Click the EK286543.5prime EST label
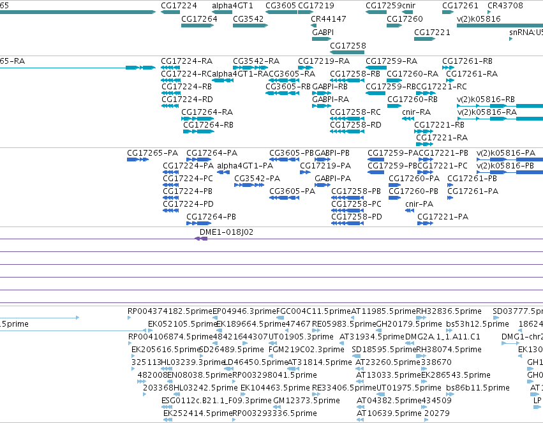543x423 pixels. click(456, 375)
